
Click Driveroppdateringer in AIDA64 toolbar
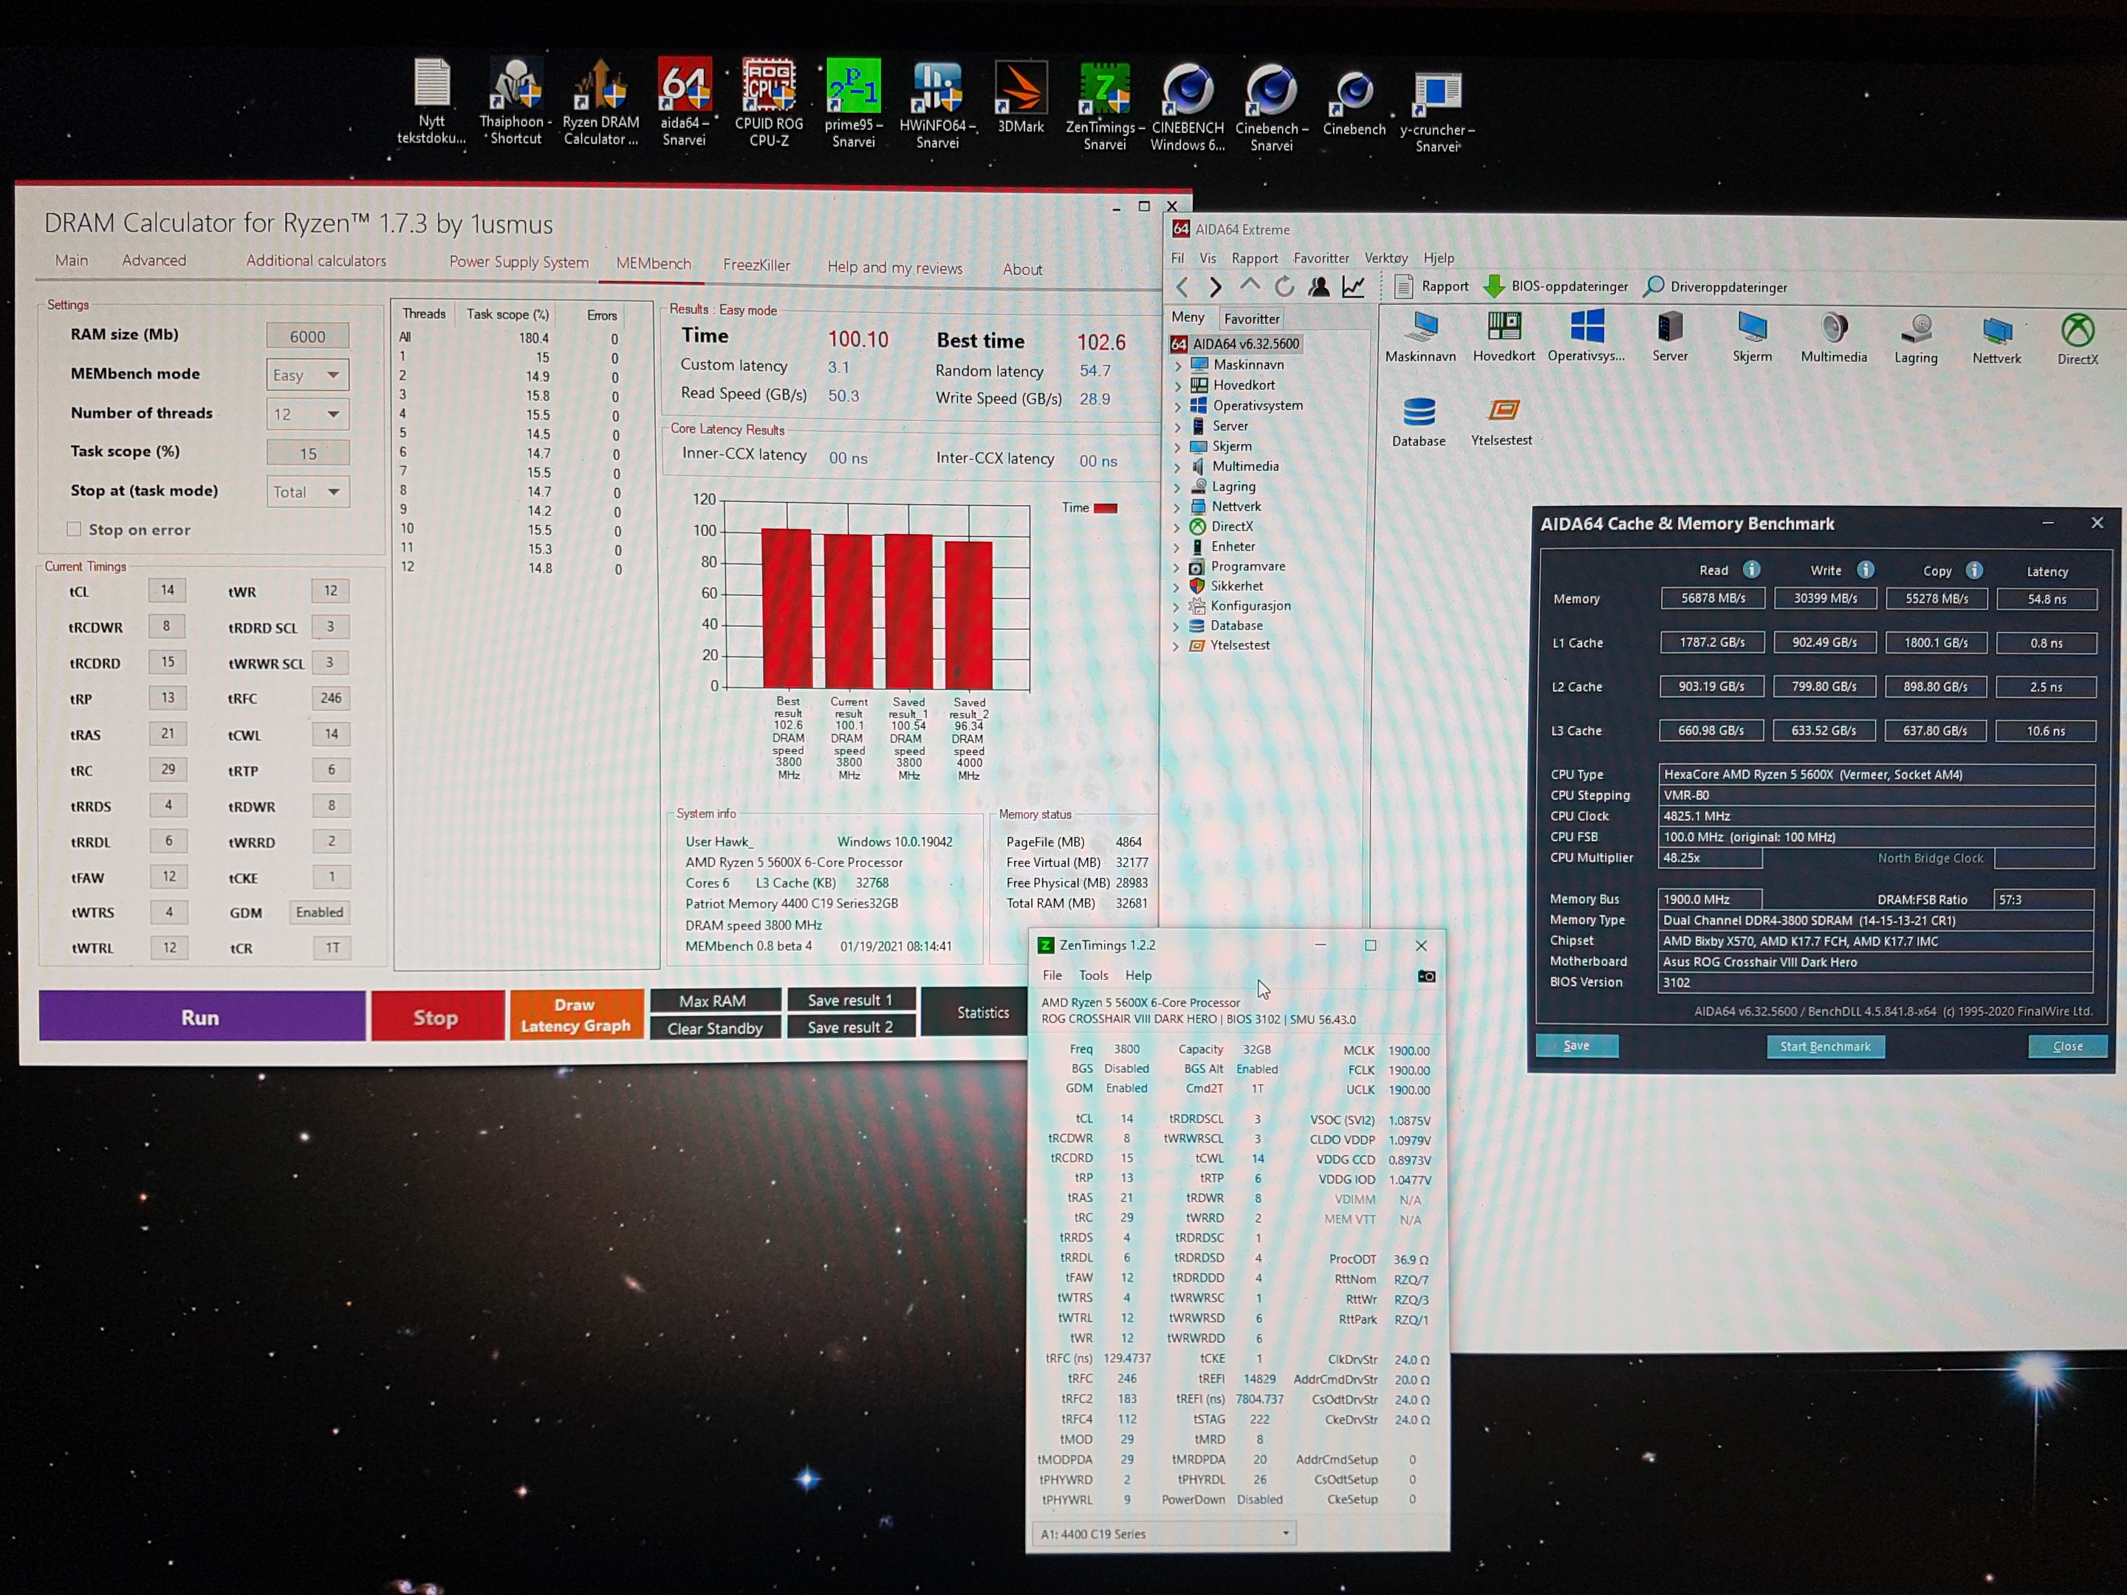[1716, 287]
